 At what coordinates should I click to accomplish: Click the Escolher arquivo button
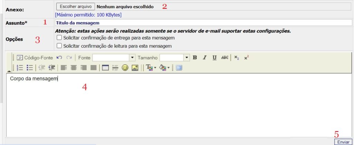75,7
